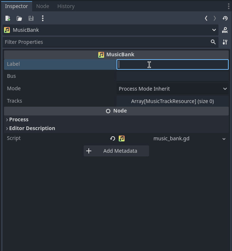Switch to the History tab
The width and height of the screenshot is (232, 251).
click(x=66, y=6)
